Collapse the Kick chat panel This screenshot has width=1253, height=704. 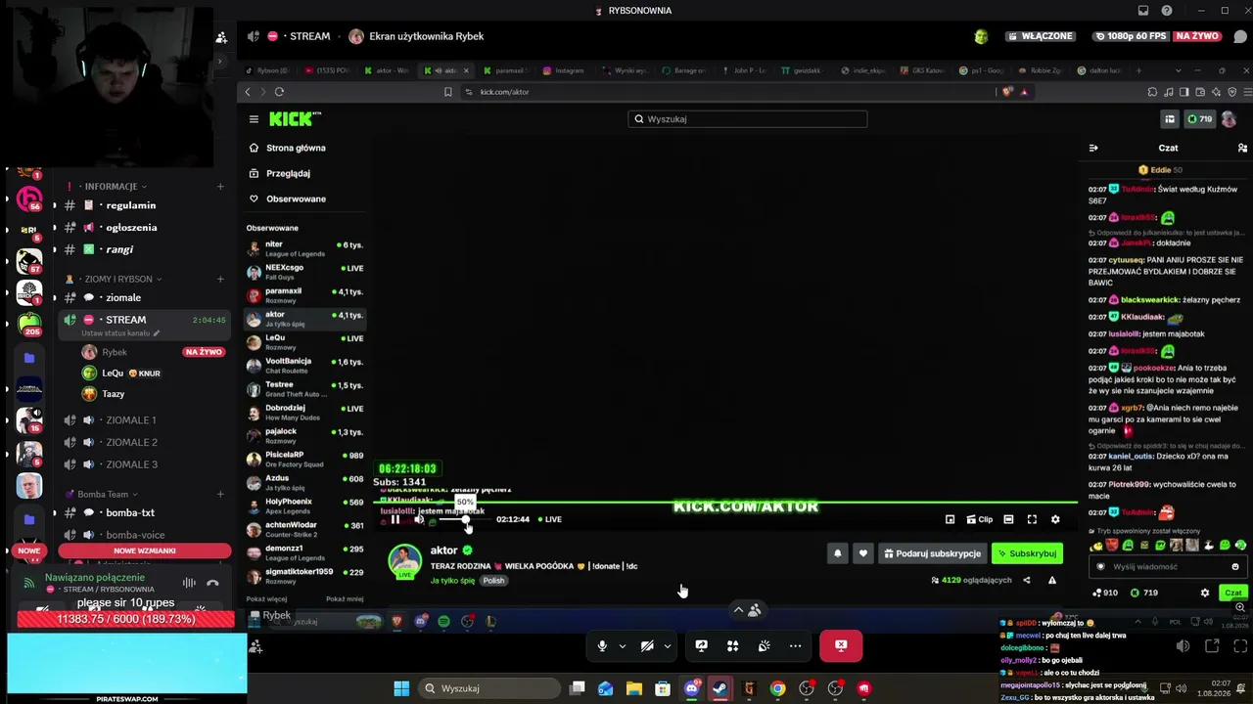coord(1093,148)
